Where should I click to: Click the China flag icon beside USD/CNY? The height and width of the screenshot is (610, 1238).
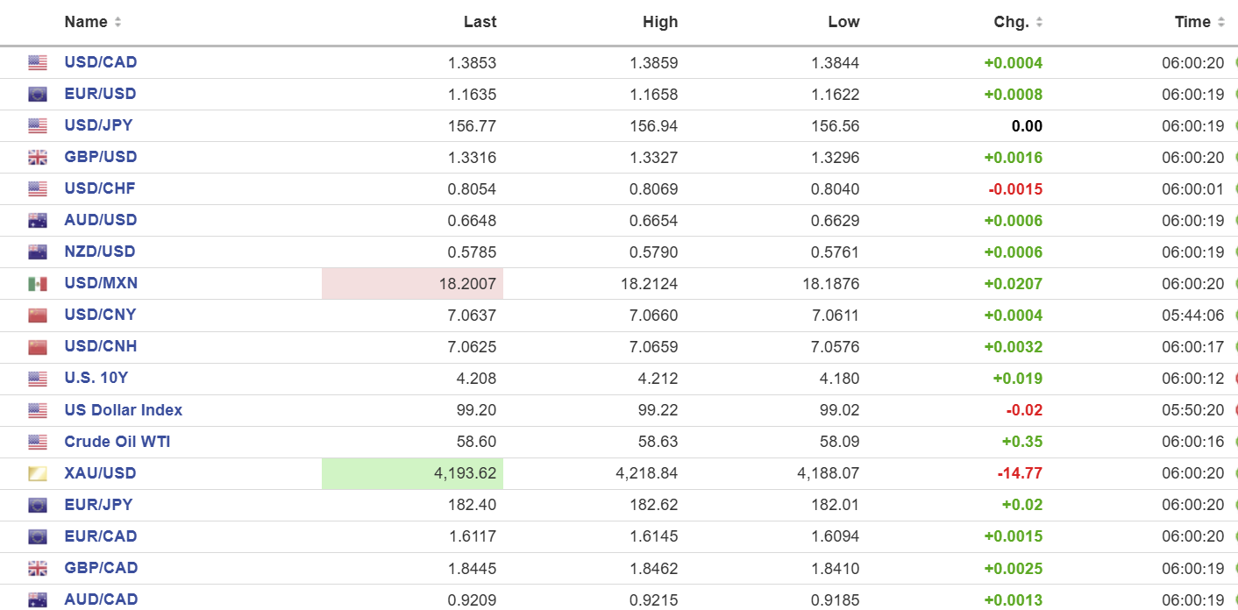(x=37, y=316)
